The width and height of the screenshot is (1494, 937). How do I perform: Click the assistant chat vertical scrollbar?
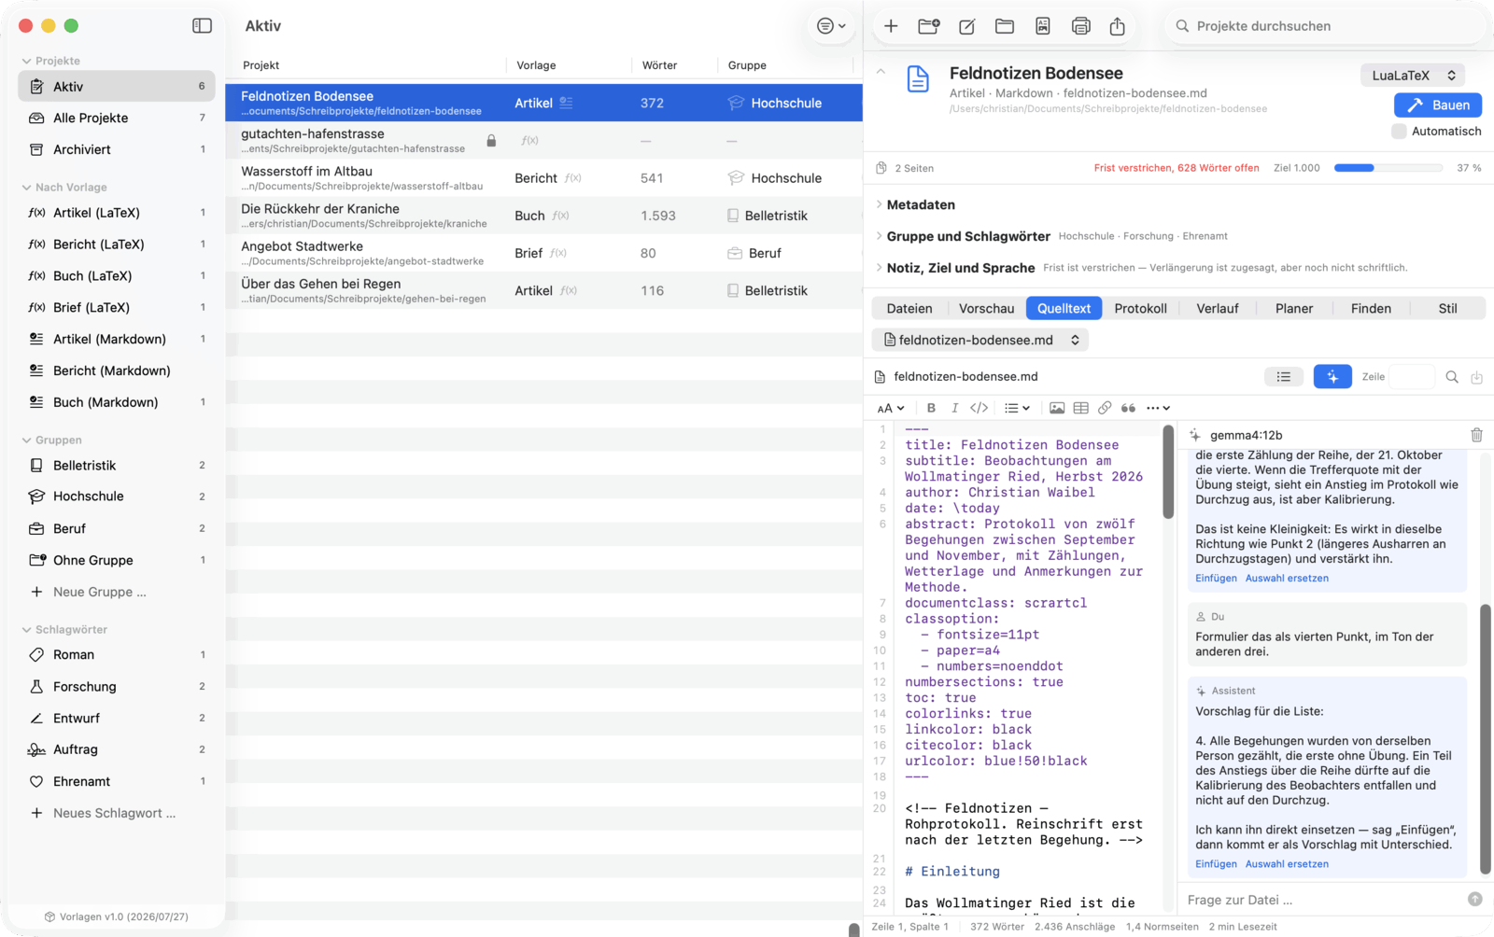click(1486, 738)
